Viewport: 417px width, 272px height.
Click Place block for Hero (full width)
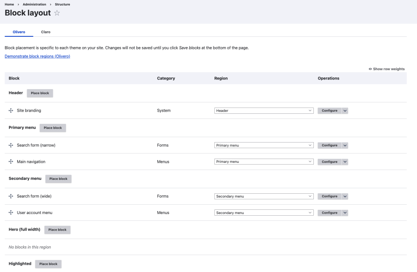(57, 230)
